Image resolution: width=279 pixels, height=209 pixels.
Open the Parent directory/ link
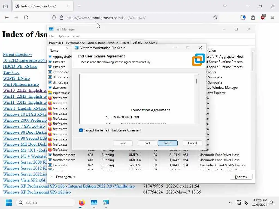[x=18, y=54]
